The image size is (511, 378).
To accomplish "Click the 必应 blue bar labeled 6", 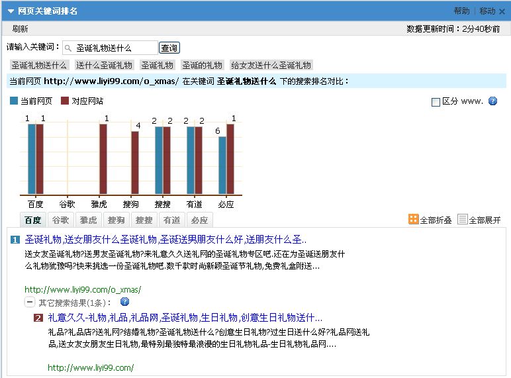I will click(x=222, y=165).
